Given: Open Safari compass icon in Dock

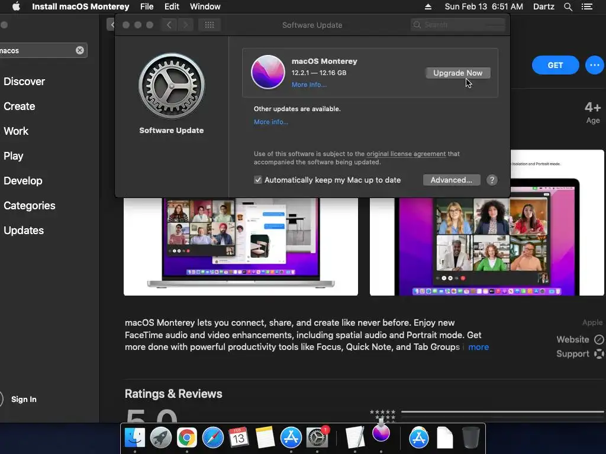Looking at the screenshot, I should tap(213, 438).
